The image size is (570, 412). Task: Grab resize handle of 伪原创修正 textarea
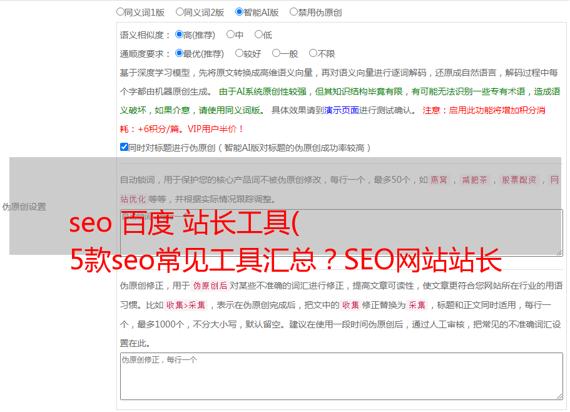pyautogui.click(x=559, y=396)
